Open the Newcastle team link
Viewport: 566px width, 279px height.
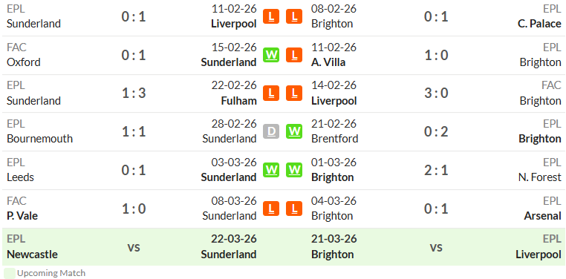32,255
